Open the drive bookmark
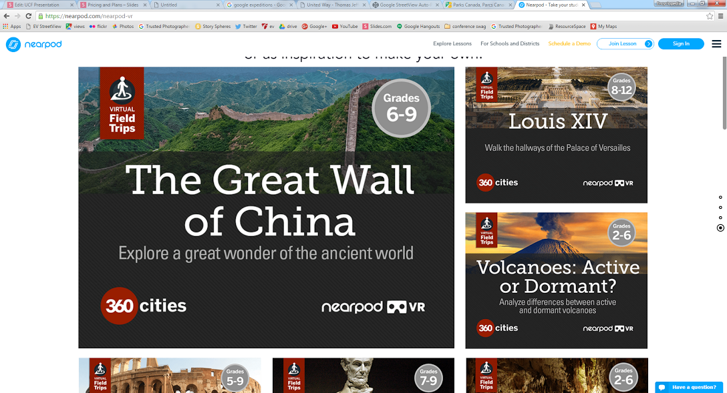The image size is (727, 393). point(288,27)
